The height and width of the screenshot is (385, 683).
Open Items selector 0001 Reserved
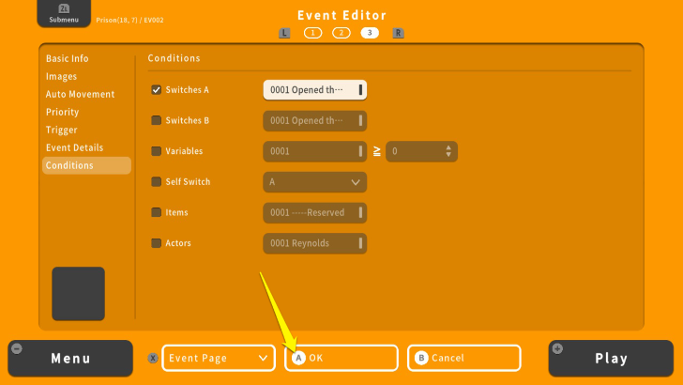[x=315, y=213]
